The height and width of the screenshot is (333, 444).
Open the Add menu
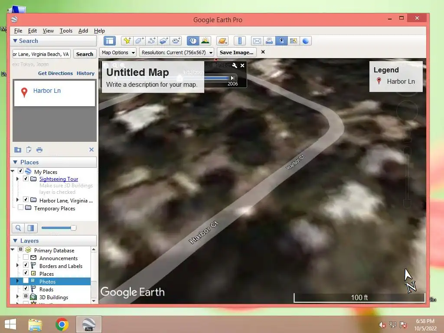pos(83,31)
